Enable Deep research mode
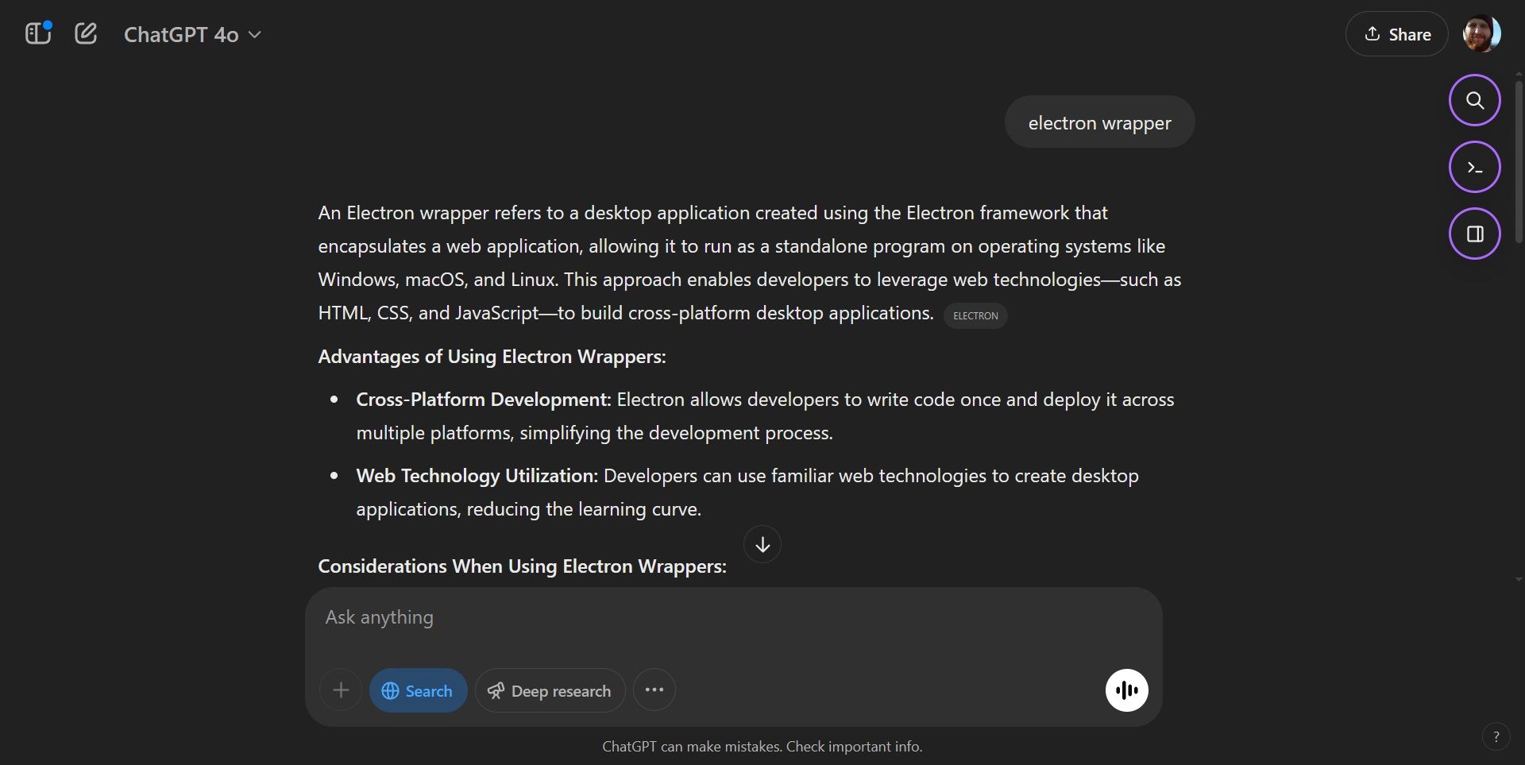1525x765 pixels. (549, 690)
